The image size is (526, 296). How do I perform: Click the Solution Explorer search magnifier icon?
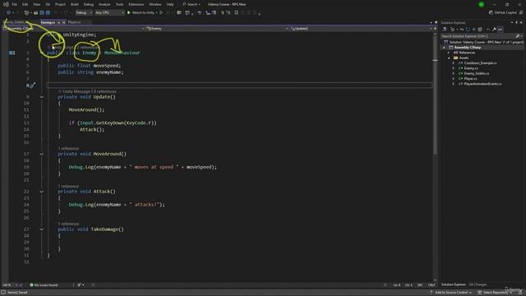518,36
